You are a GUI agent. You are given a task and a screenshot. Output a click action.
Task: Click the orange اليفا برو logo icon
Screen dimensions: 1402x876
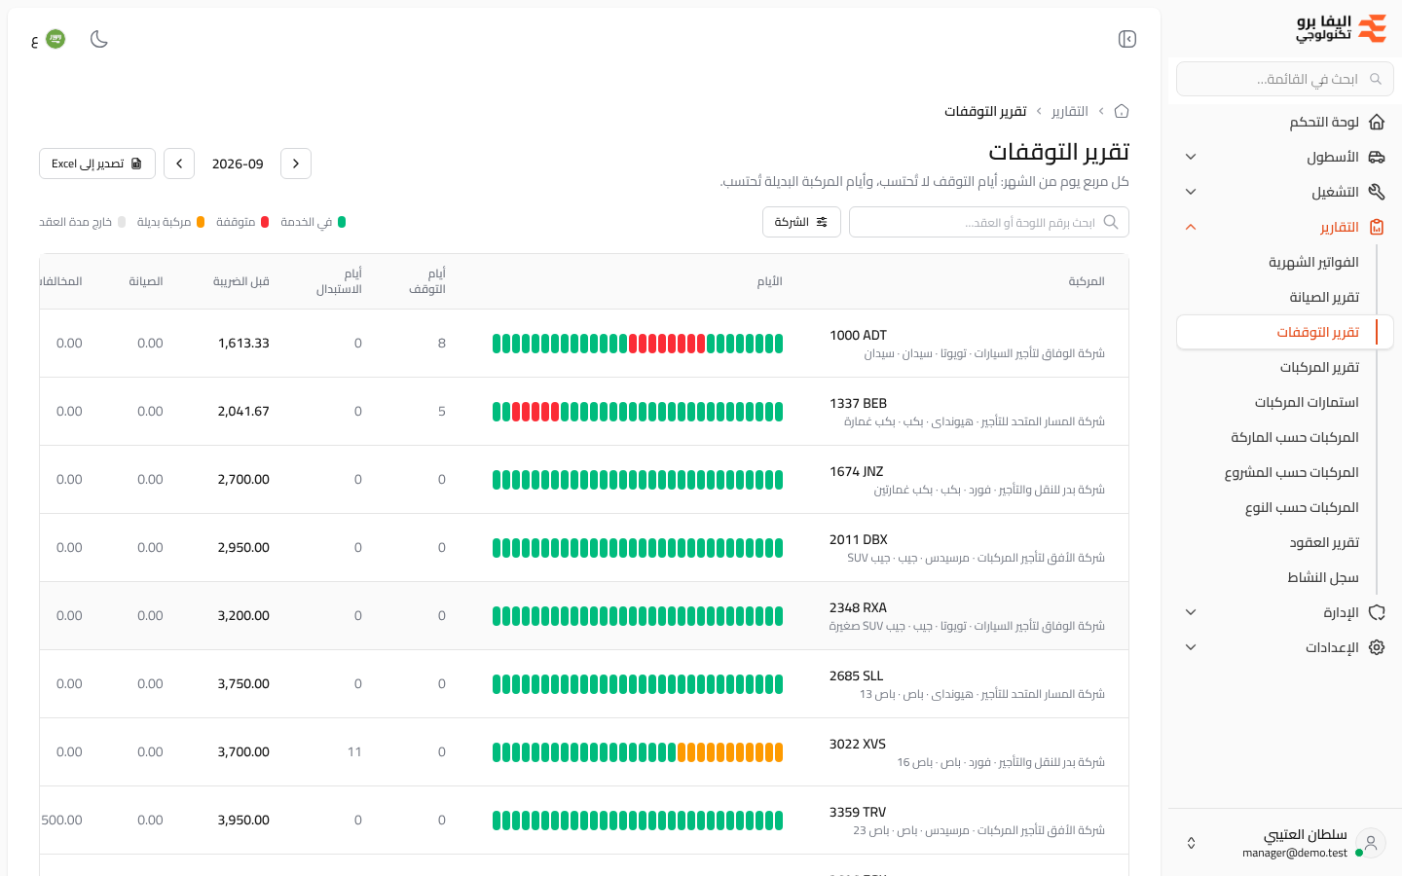tap(1372, 28)
